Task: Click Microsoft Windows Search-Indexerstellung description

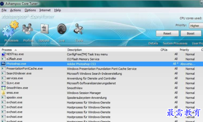Action: tap(95, 73)
